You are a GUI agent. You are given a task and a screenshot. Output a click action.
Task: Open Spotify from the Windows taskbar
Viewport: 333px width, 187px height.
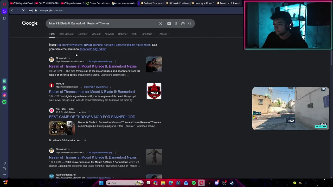tap(194, 183)
